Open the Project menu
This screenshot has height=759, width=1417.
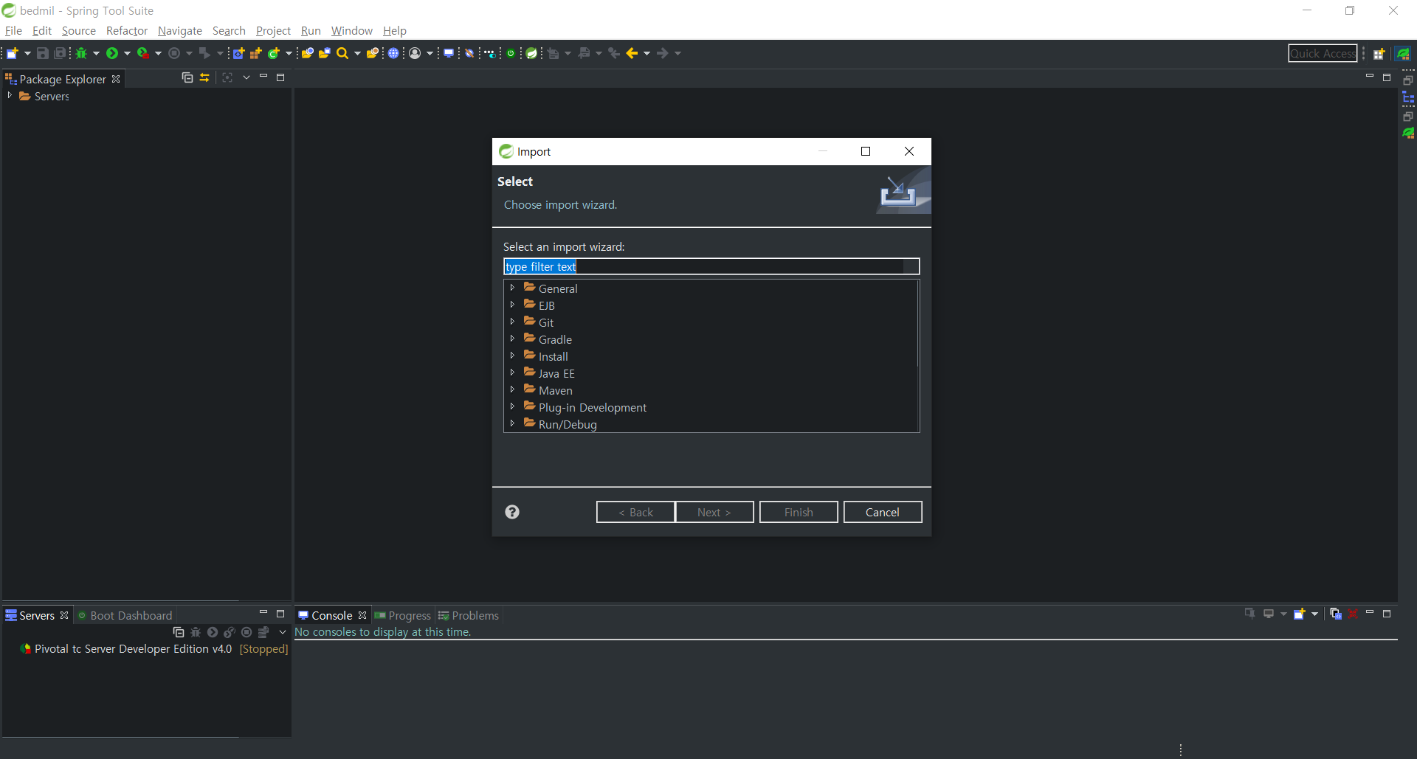273,30
